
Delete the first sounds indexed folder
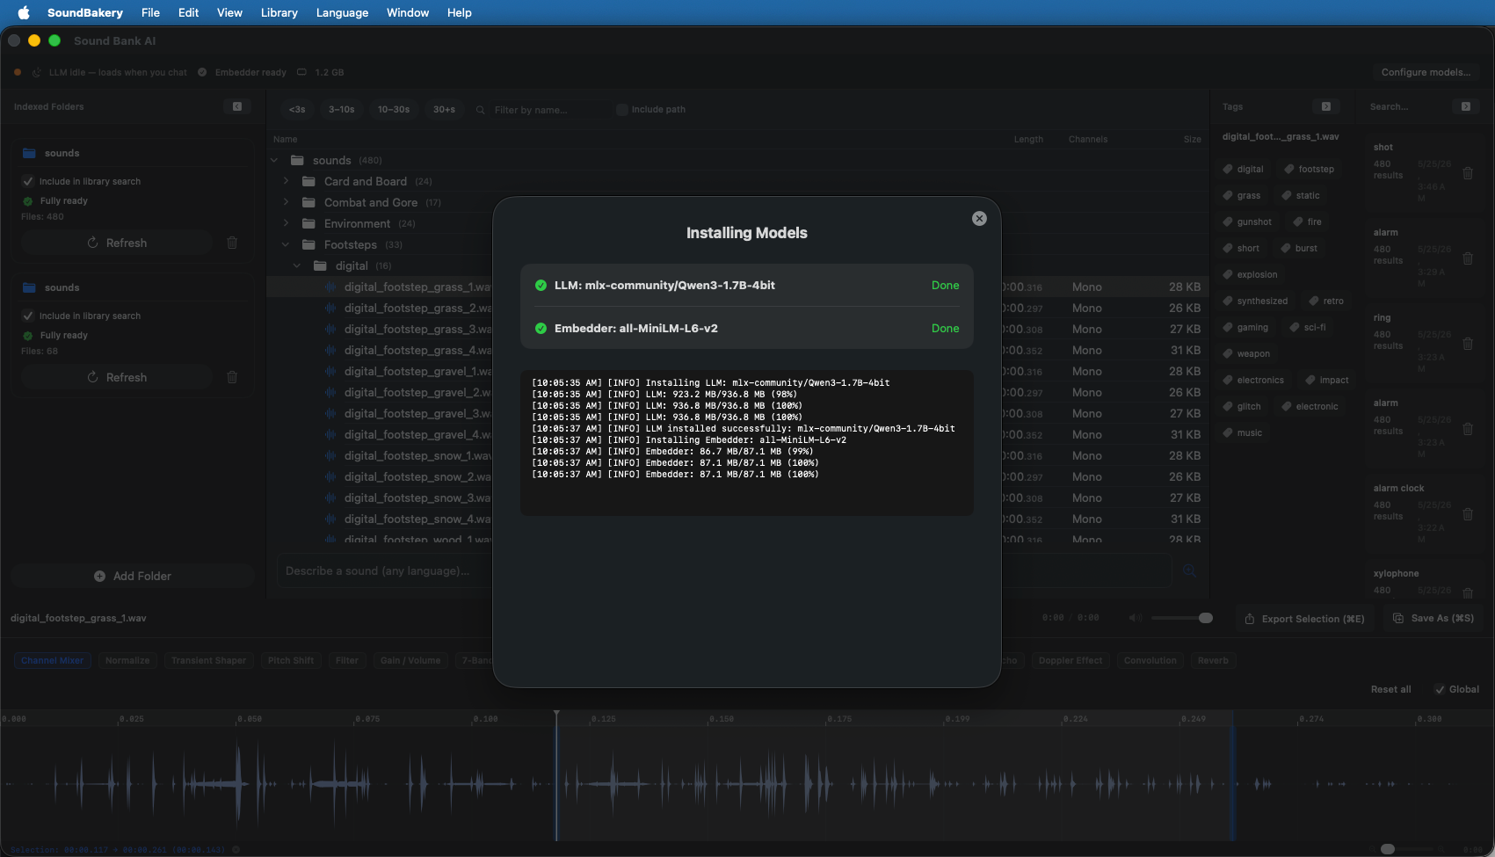[232, 243]
